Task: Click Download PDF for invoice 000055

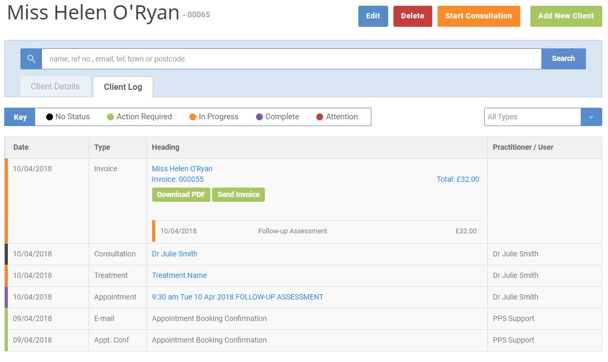Action: 181,194
